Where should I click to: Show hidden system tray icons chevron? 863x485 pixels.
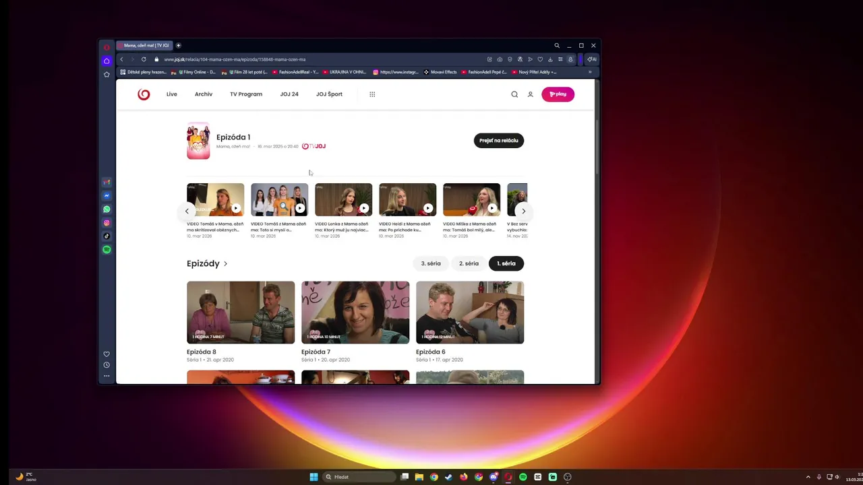click(x=808, y=477)
